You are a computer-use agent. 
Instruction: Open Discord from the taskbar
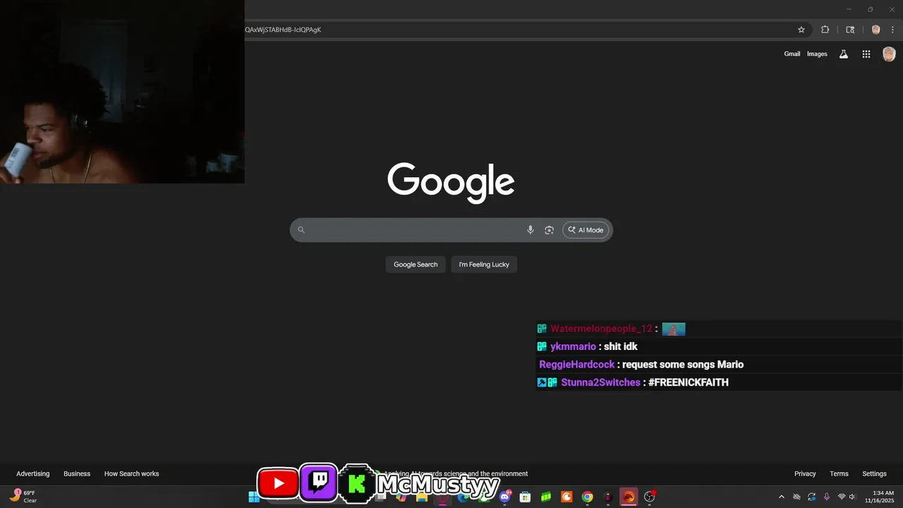[505, 497]
